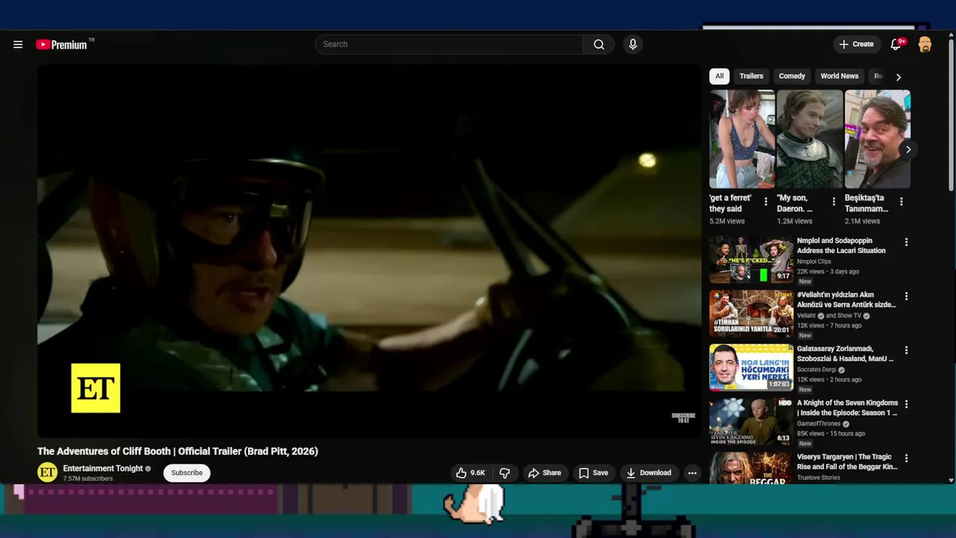Open options for Knight of the Seven Kingdoms video
This screenshot has height=538, width=956.
coord(906,403)
